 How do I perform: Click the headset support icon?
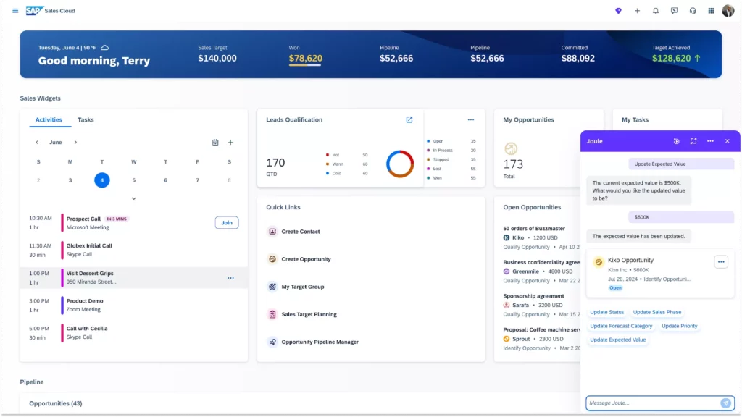(x=693, y=11)
